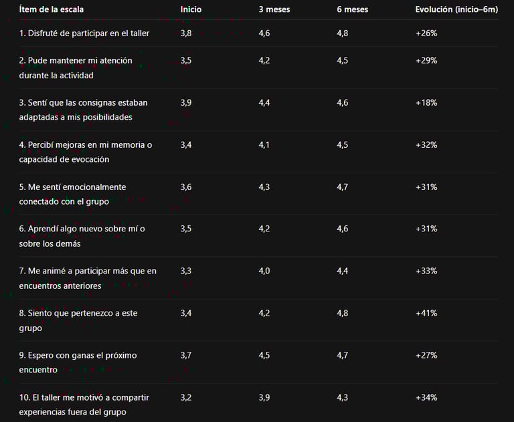Select item '3. Sentí que las consignas estaban'
Screen dimensions: 514x422
click(83, 110)
